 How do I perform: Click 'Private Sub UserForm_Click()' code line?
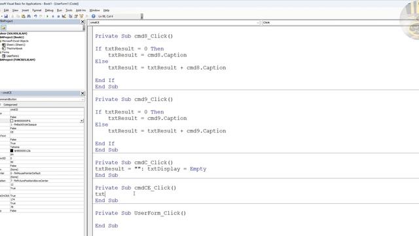click(x=141, y=213)
